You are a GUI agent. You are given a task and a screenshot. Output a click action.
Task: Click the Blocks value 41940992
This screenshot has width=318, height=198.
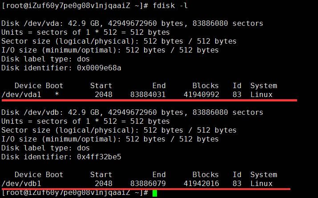pos(201,94)
